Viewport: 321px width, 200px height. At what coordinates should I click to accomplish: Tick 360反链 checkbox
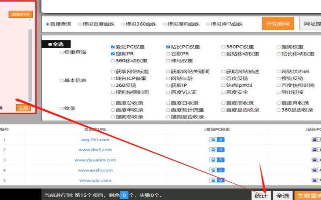click(x=113, y=86)
